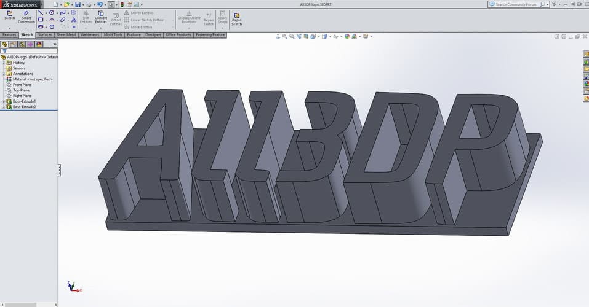Open the PropertyManager tab icon
Screen dimensions: 589x307
point(13,44)
